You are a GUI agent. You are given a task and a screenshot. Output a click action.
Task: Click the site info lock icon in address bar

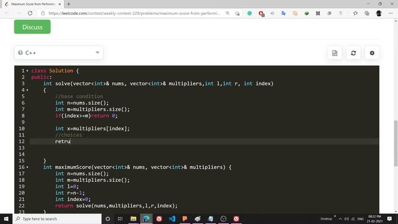(x=43, y=13)
